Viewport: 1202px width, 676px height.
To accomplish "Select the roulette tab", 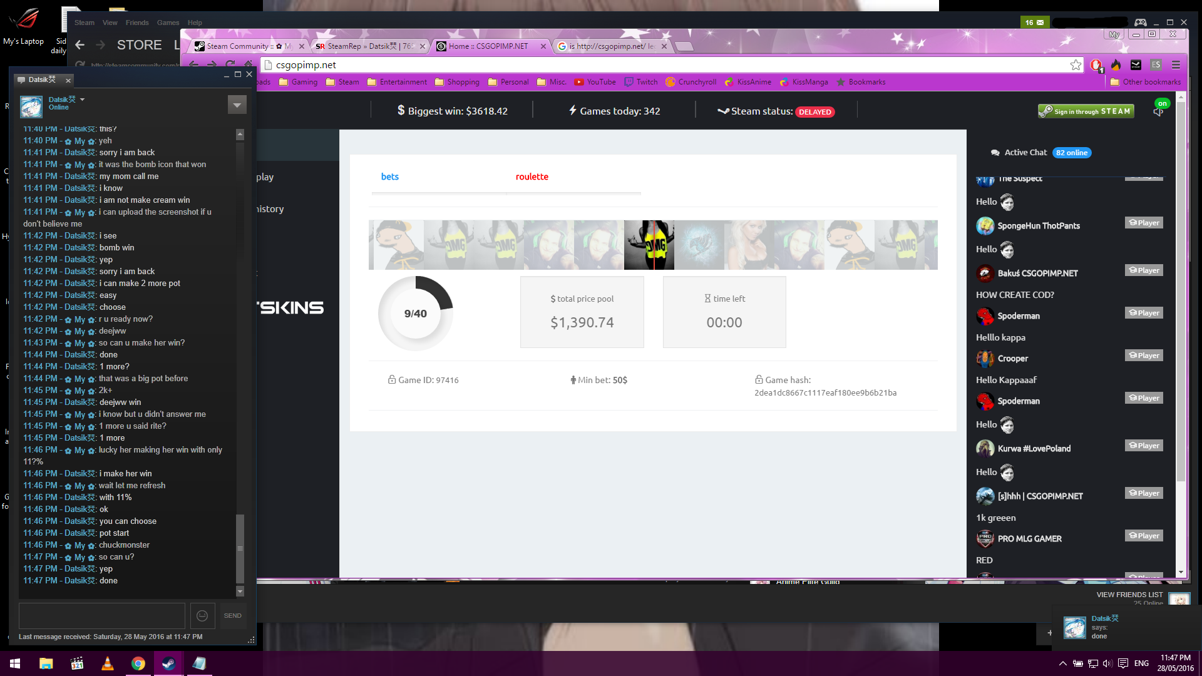I will (532, 177).
